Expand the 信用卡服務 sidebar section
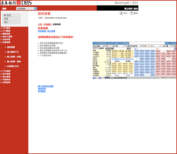 (x=7, y=37)
